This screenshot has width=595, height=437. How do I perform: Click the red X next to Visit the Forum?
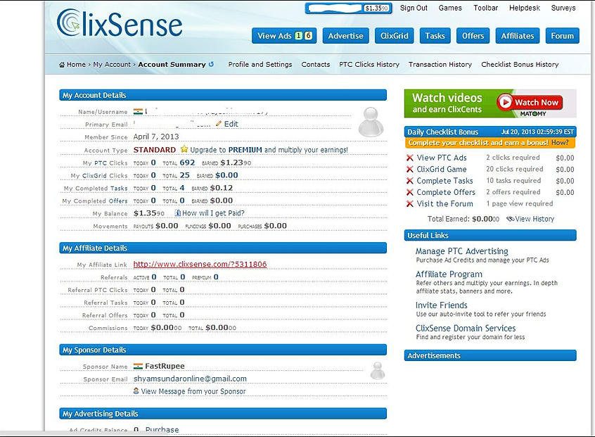pos(410,204)
